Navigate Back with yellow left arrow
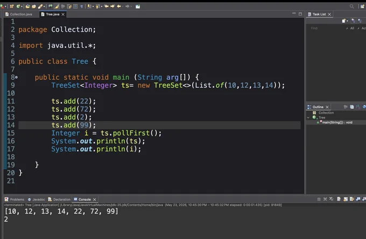This screenshot has height=239, width=366. pyautogui.click(x=119, y=6)
